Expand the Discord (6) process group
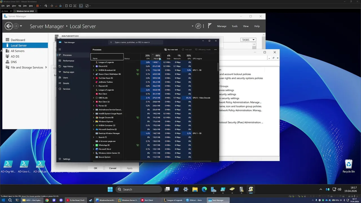The height and width of the screenshot is (203, 361). [94, 66]
